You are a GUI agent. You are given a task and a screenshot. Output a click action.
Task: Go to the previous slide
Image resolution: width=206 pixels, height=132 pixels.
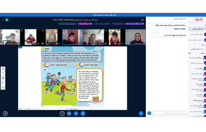pyautogui.click(x=80, y=109)
